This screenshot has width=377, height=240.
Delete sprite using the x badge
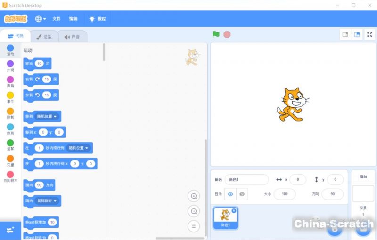click(234, 211)
